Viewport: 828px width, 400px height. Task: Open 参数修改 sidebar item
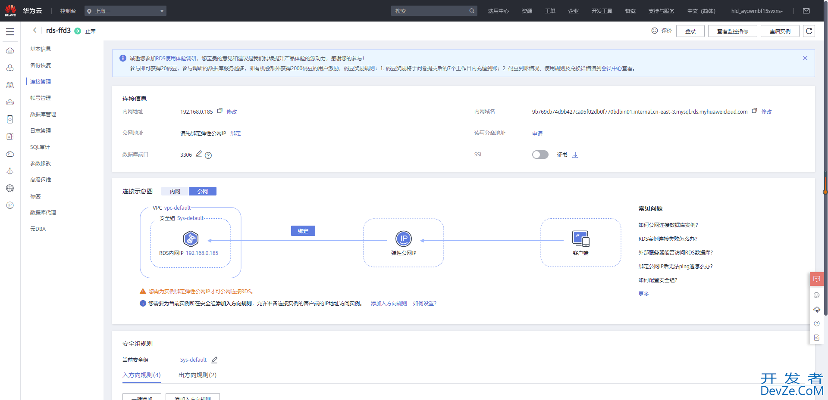point(41,164)
